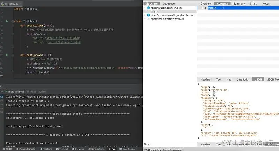This screenshot has height=151, width=279.
Task: Open the TODO tool window
Action: point(7,149)
